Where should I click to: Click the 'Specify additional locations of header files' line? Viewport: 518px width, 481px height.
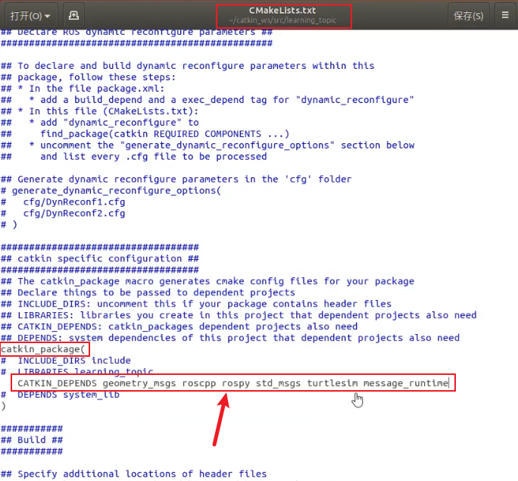click(x=134, y=473)
